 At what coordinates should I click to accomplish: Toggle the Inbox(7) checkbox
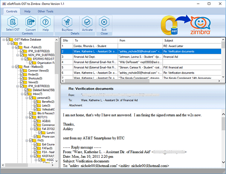pos(26,94)
